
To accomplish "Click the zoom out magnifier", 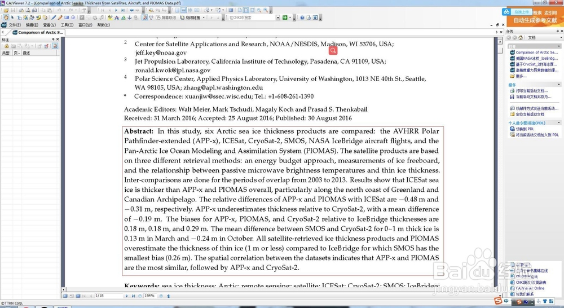I will tap(259, 10).
